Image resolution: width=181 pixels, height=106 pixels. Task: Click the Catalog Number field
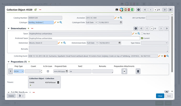(45, 18)
